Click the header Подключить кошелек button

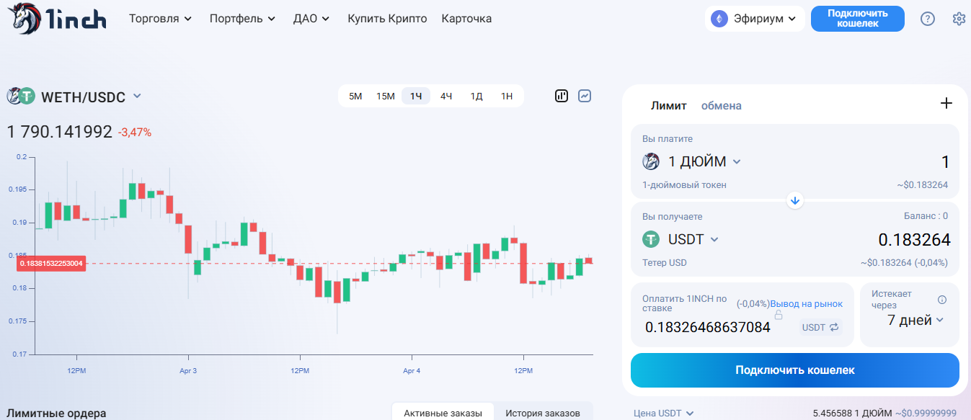[858, 19]
